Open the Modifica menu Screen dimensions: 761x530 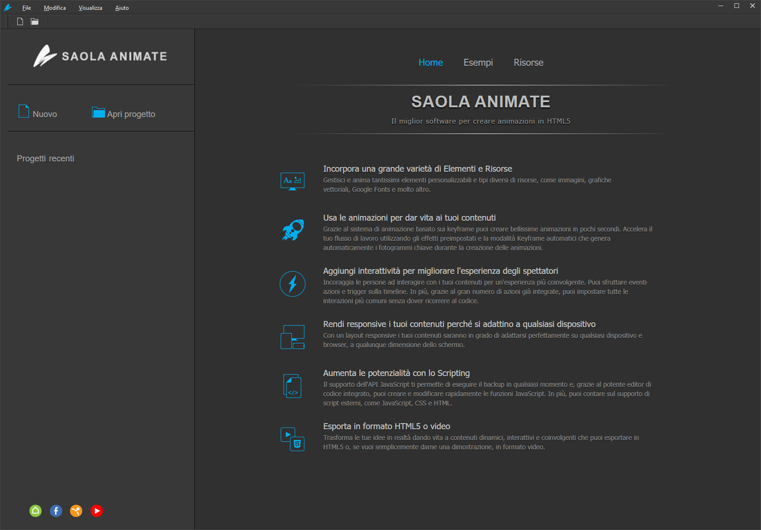[x=55, y=8]
